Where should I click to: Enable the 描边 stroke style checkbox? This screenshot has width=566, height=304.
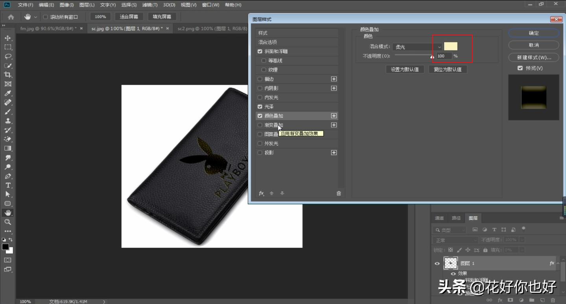260,79
